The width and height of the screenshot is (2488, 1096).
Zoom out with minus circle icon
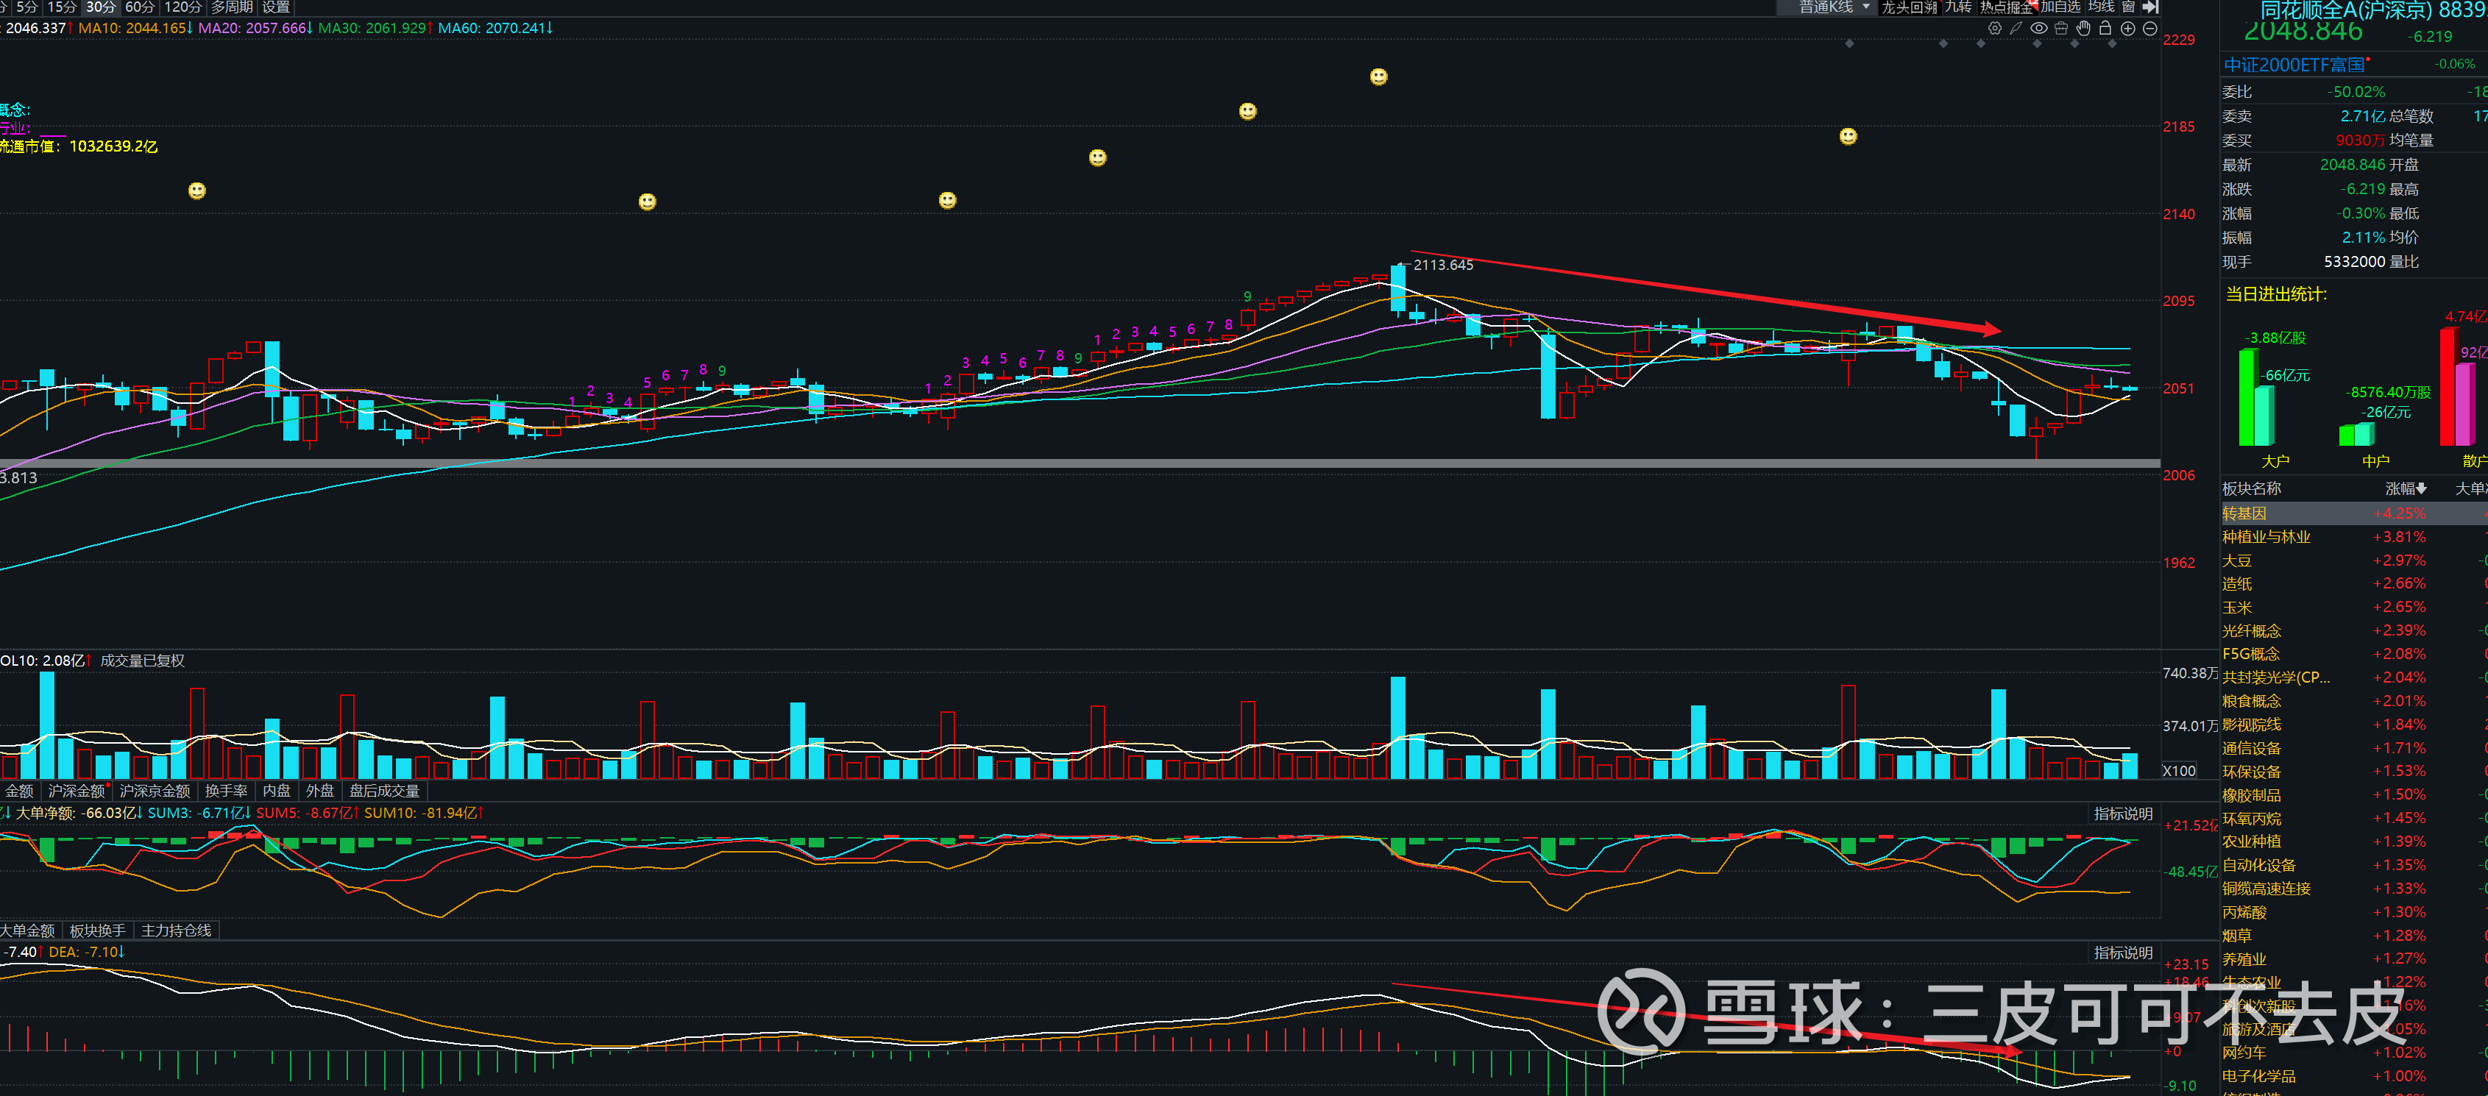pos(2150,29)
